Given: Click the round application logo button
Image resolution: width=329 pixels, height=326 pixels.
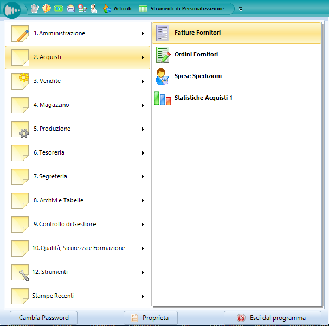Looking at the screenshot, I should 11,9.
